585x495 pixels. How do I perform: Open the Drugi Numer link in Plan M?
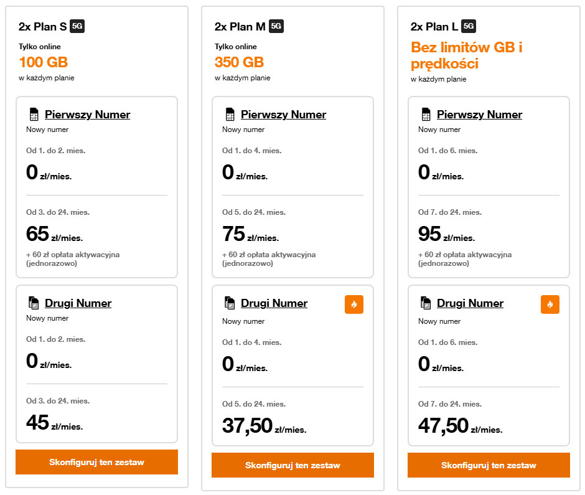point(274,303)
